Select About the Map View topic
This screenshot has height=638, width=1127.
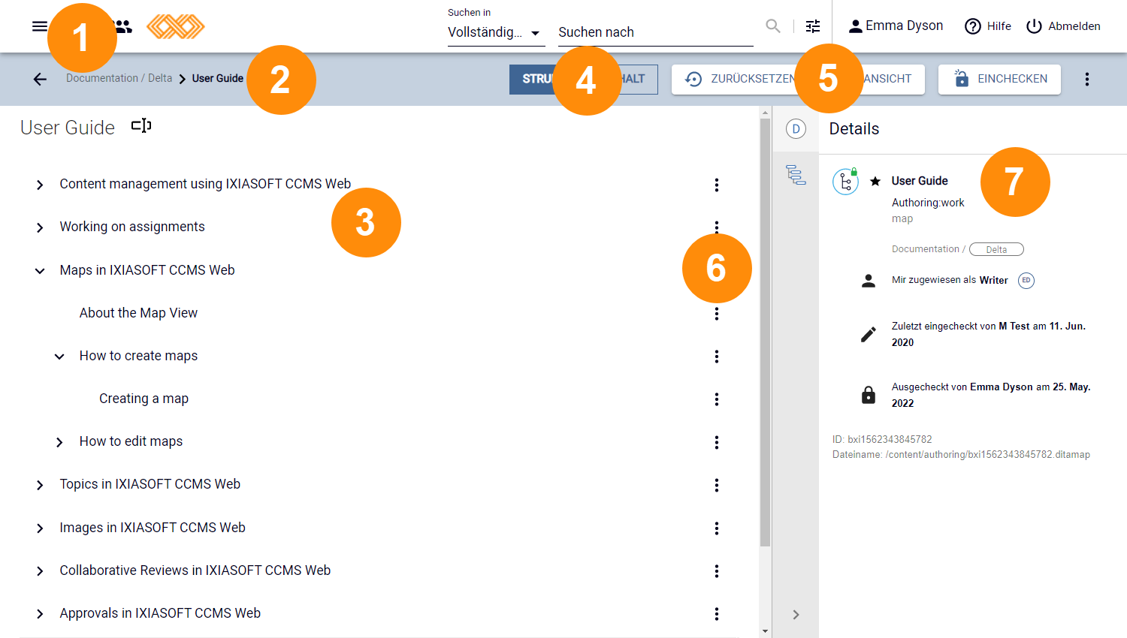pyautogui.click(x=138, y=313)
